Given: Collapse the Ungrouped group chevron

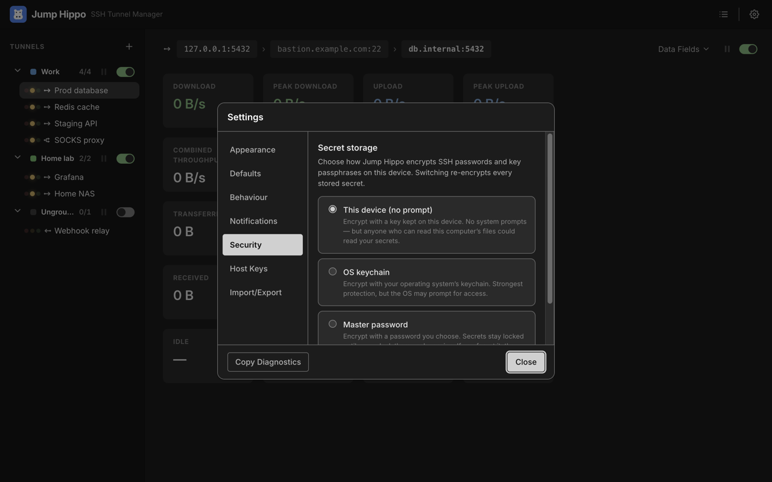Looking at the screenshot, I should (17, 211).
